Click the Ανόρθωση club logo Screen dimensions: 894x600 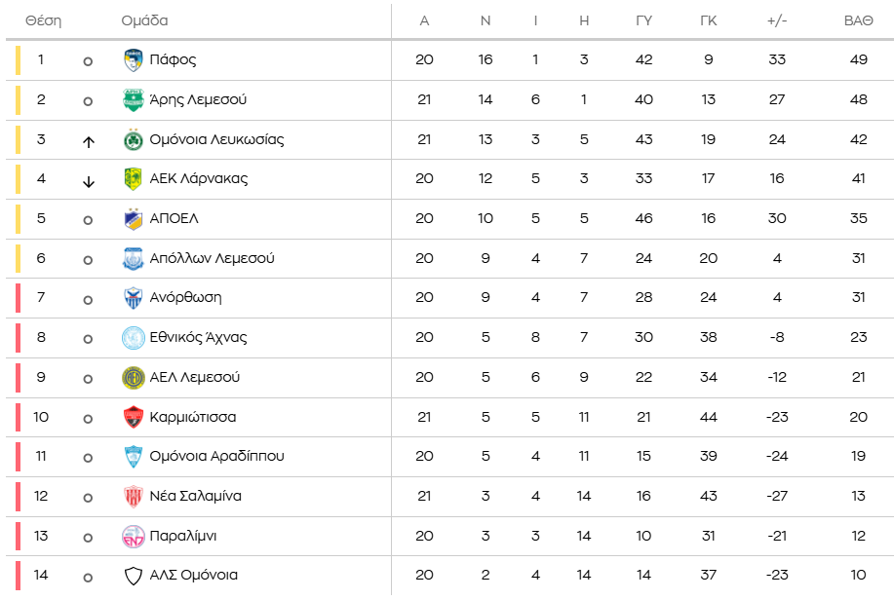(x=134, y=298)
